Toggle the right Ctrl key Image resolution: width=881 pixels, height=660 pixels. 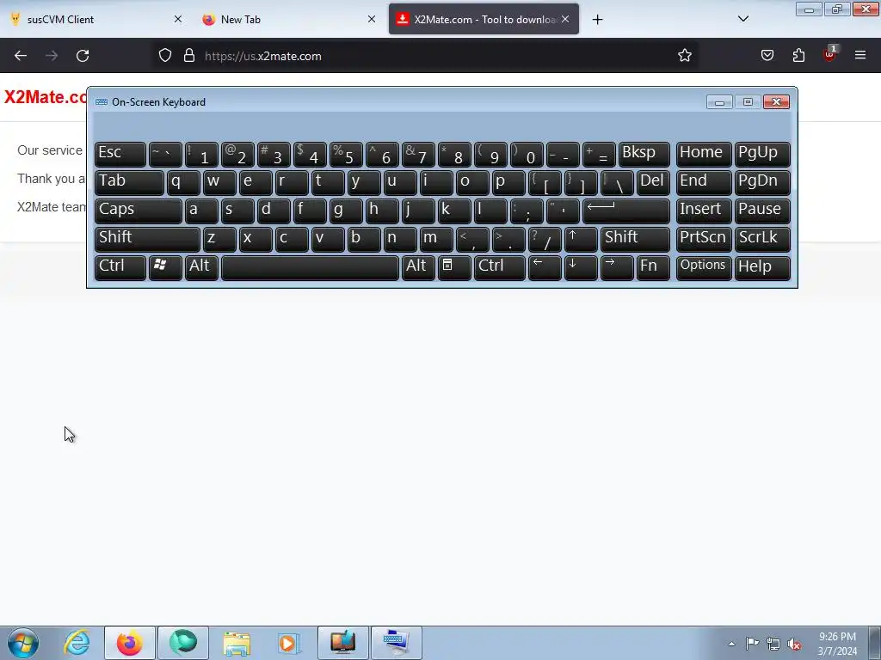(500, 267)
